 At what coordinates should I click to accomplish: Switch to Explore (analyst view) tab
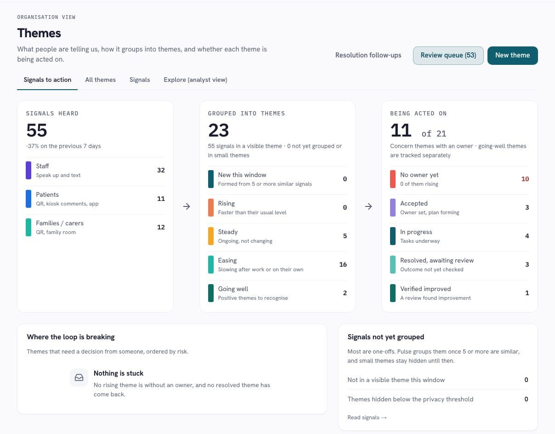[195, 80]
